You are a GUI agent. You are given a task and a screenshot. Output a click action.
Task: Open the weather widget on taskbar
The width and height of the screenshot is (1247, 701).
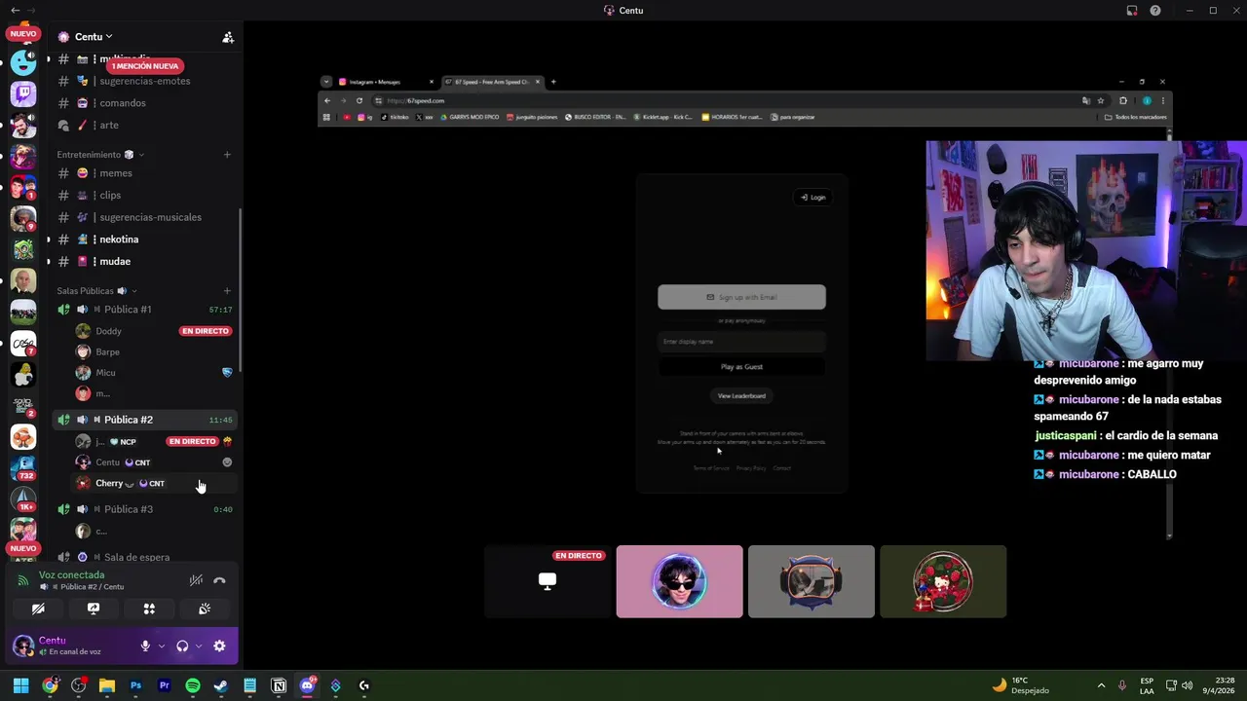tap(1021, 685)
